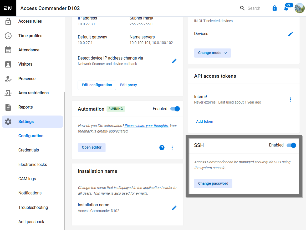Click Access Commander D102 header title
306x230 pixels.
coord(50,8)
